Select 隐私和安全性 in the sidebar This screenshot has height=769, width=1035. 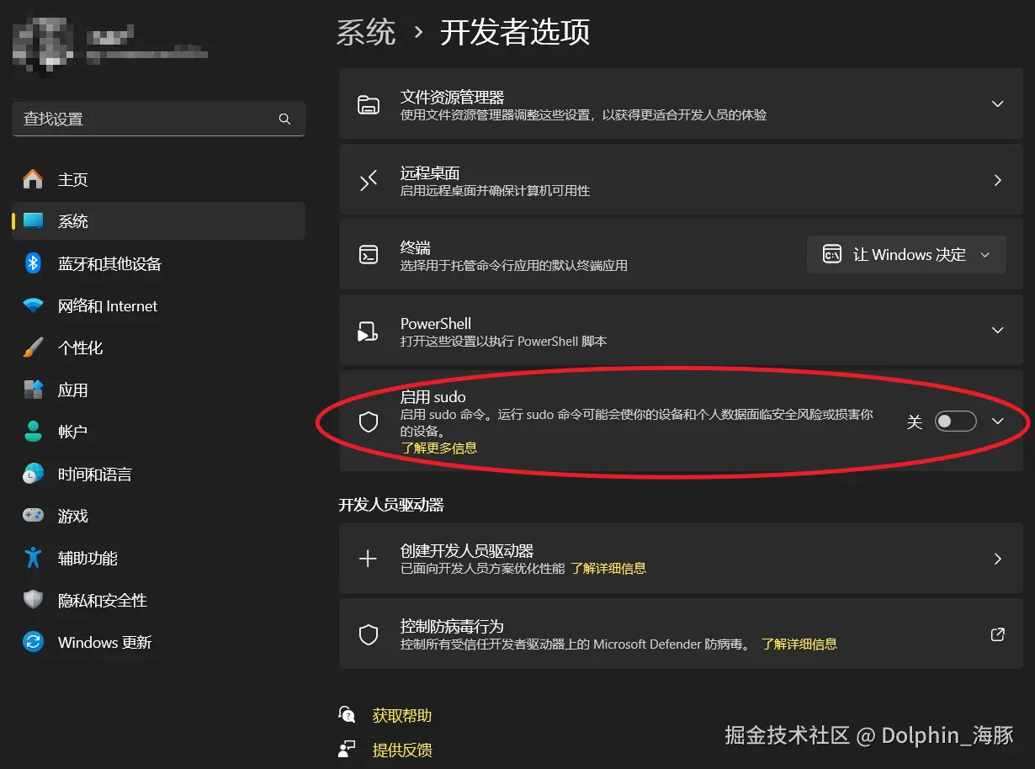(x=158, y=600)
